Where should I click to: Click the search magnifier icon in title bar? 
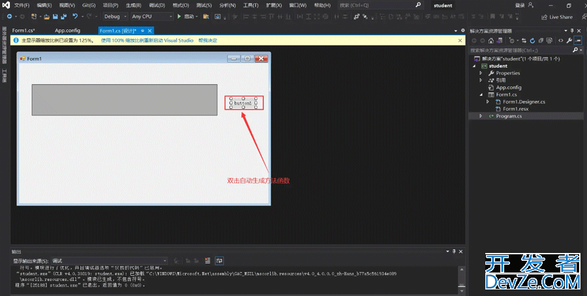(x=418, y=5)
